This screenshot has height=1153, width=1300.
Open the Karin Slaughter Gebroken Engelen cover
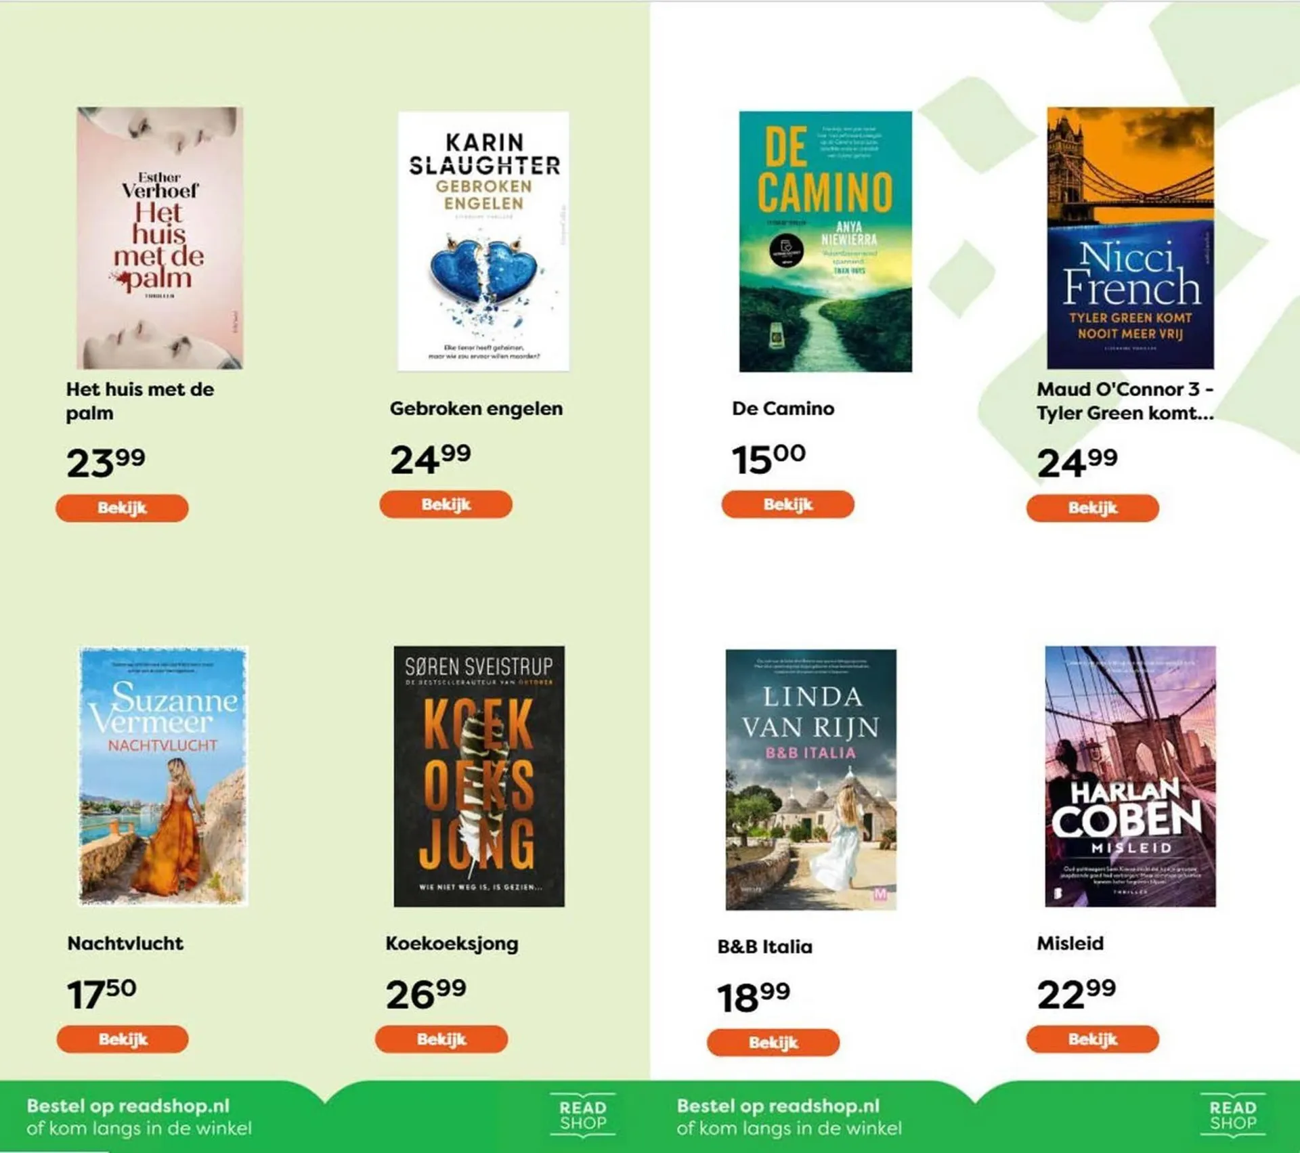tap(483, 241)
